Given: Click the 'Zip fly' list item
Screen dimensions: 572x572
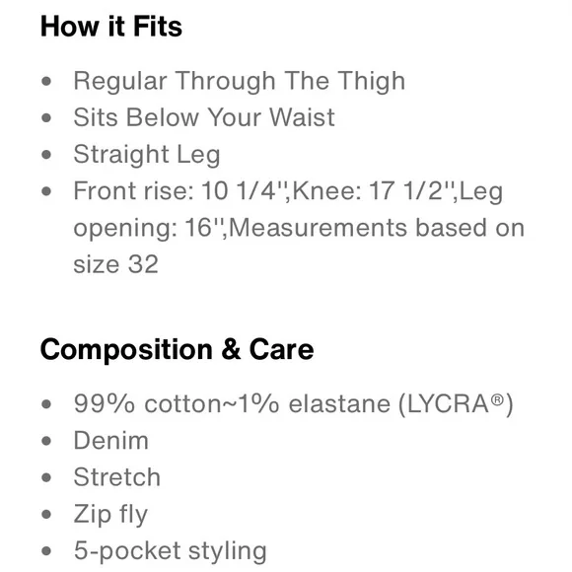Looking at the screenshot, I should pyautogui.click(x=110, y=515).
